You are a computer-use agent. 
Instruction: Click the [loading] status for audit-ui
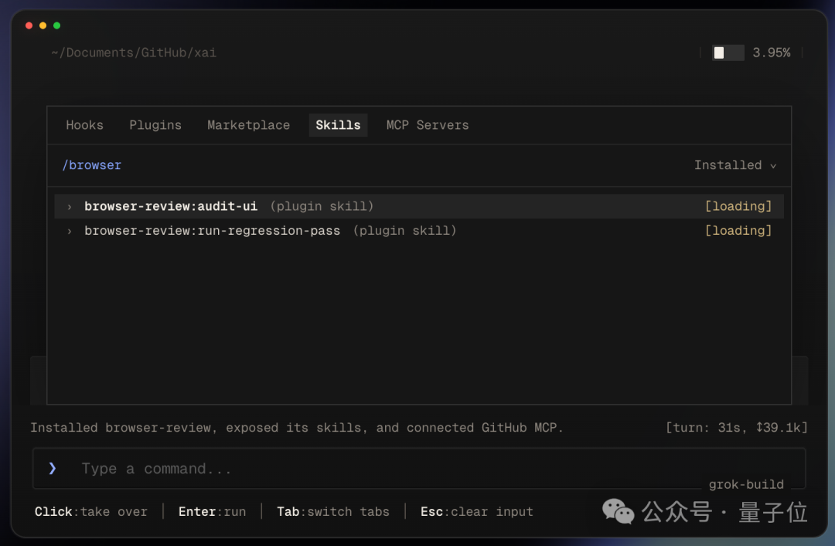(738, 206)
